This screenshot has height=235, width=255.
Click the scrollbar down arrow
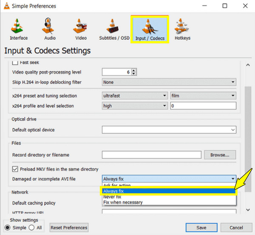(248, 210)
